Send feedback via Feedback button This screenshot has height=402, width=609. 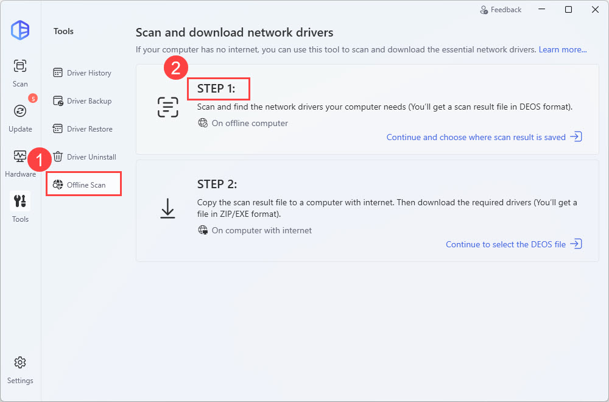click(501, 10)
